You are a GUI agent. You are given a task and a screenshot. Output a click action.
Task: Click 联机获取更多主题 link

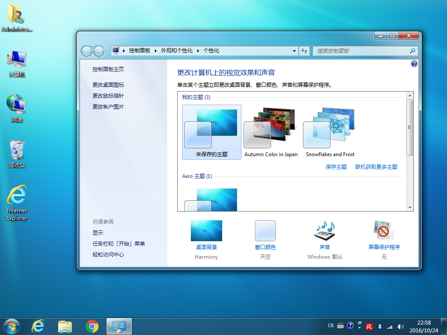tap(376, 167)
